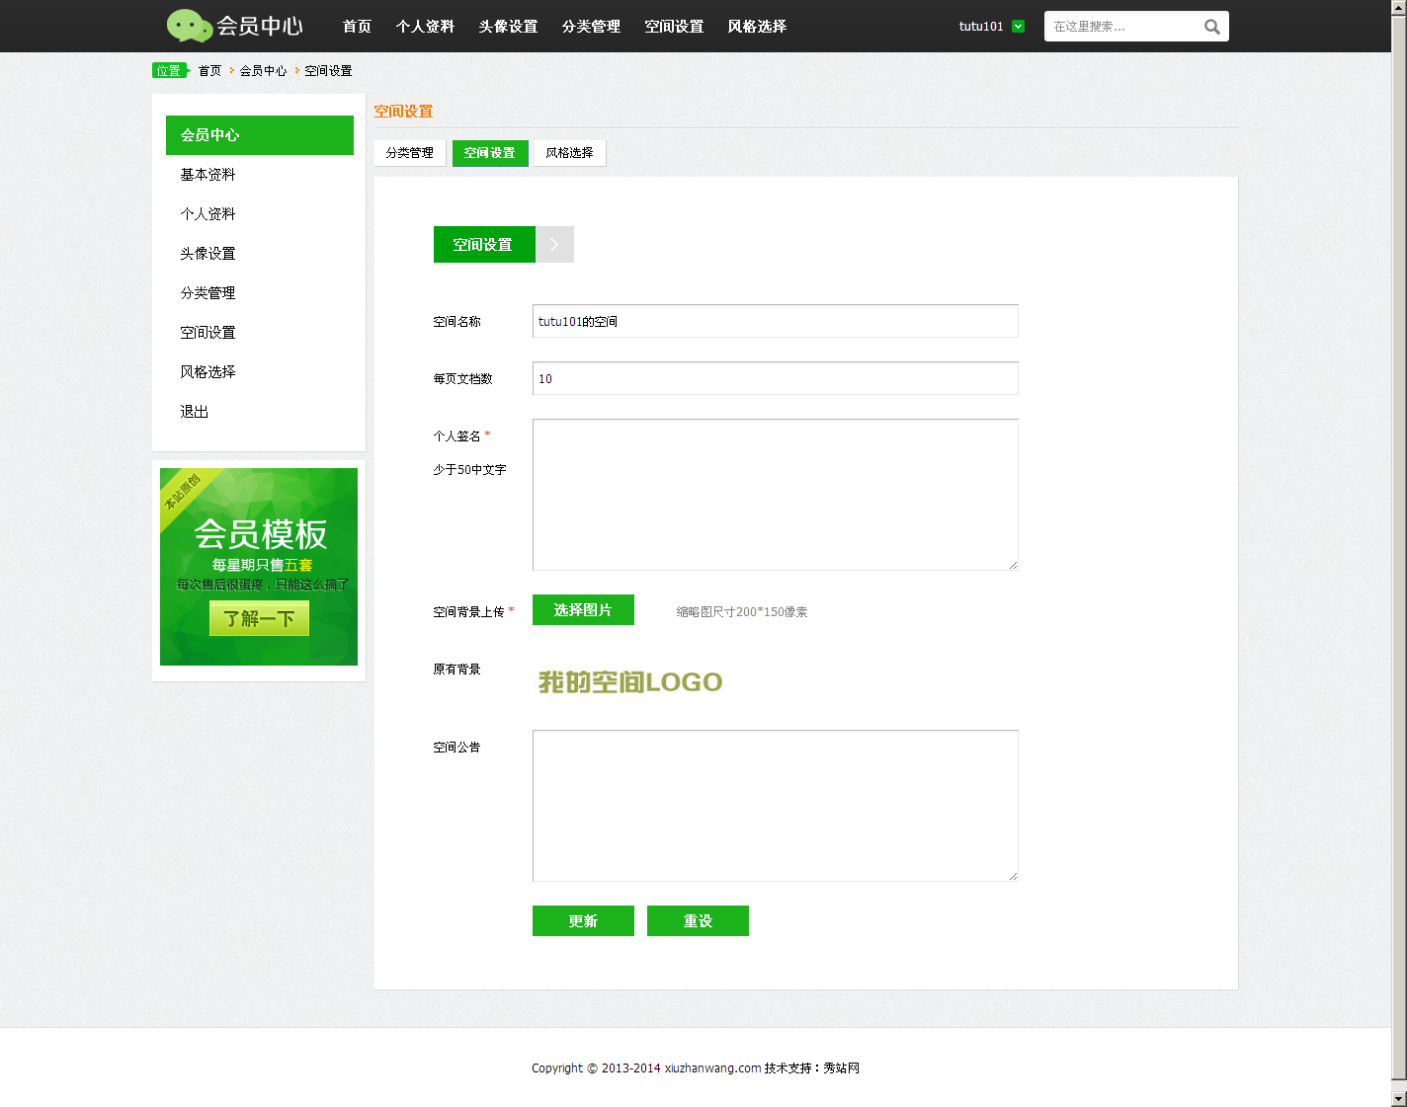
Task: Open 个人资料 in the top navigation
Action: tap(425, 27)
